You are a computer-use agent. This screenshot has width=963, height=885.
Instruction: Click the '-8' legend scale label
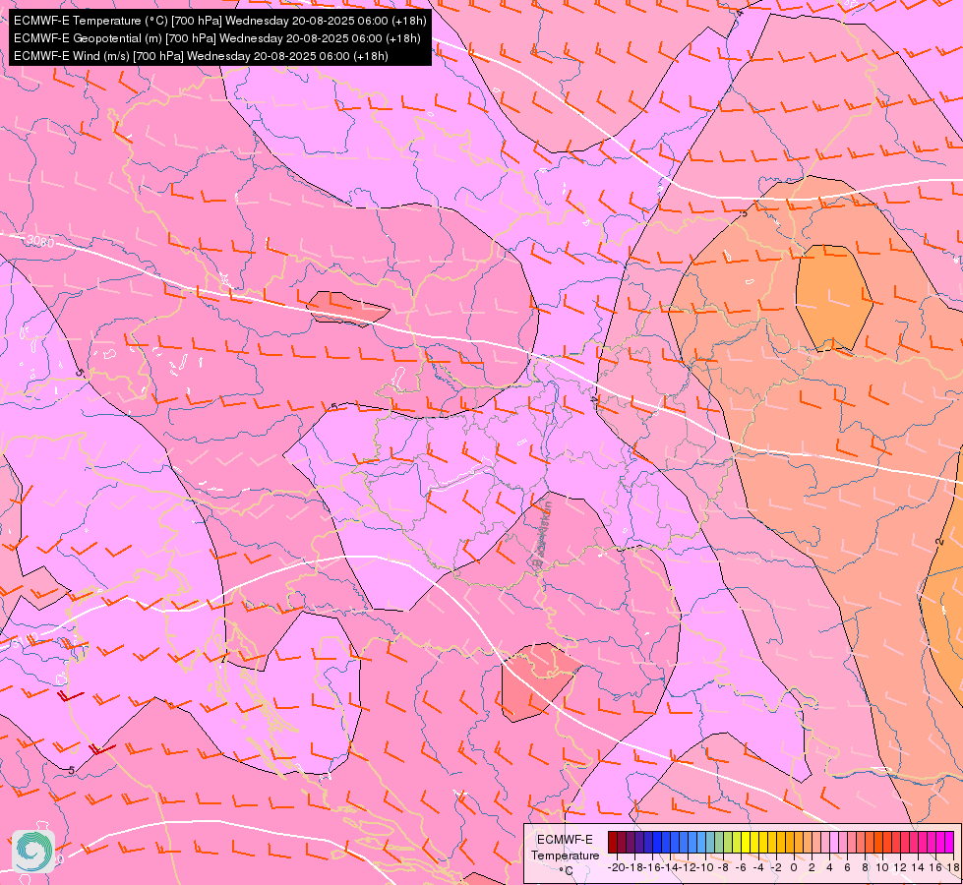pos(723,868)
